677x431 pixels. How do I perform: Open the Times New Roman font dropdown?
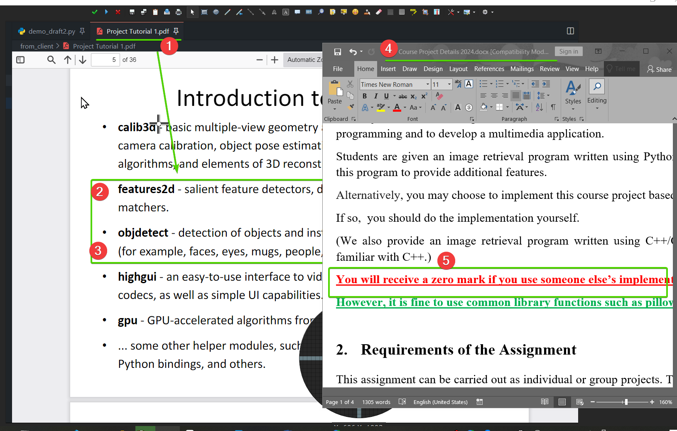[x=427, y=85]
